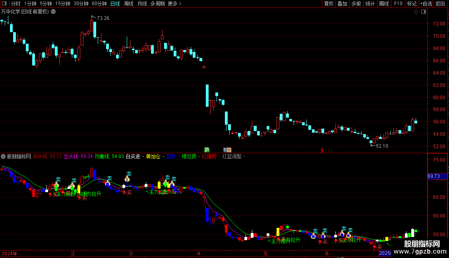
Task: Open the F10 company info
Action: [x=398, y=4]
